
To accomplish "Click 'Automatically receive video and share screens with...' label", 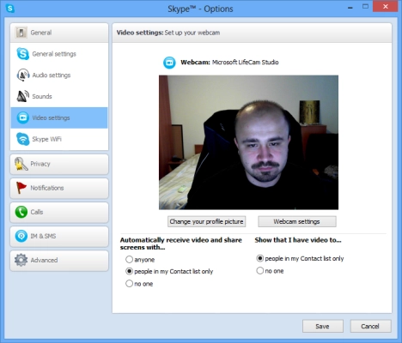I will click(181, 244).
